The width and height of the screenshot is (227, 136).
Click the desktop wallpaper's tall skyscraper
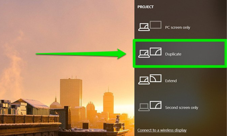click(71, 93)
